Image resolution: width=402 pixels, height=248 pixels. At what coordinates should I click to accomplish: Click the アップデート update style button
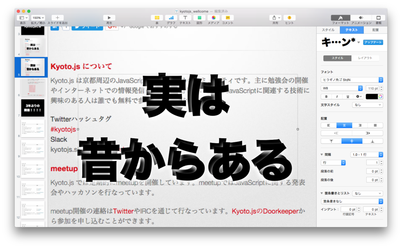click(x=373, y=42)
